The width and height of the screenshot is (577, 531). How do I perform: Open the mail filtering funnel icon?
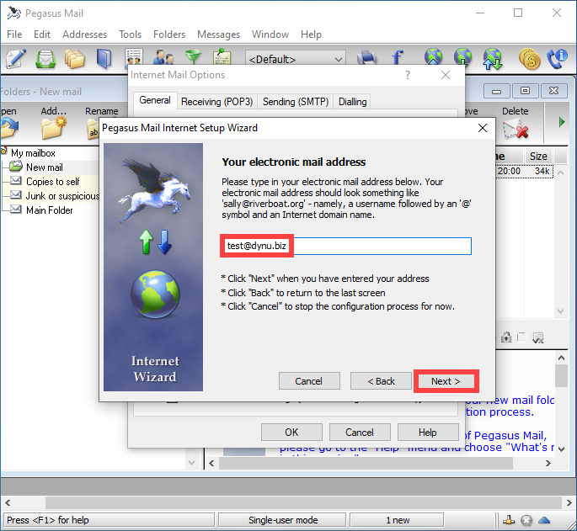(x=192, y=56)
